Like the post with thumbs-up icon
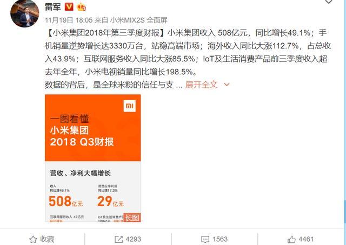Viewport: 346px width, 245px height. (291, 239)
